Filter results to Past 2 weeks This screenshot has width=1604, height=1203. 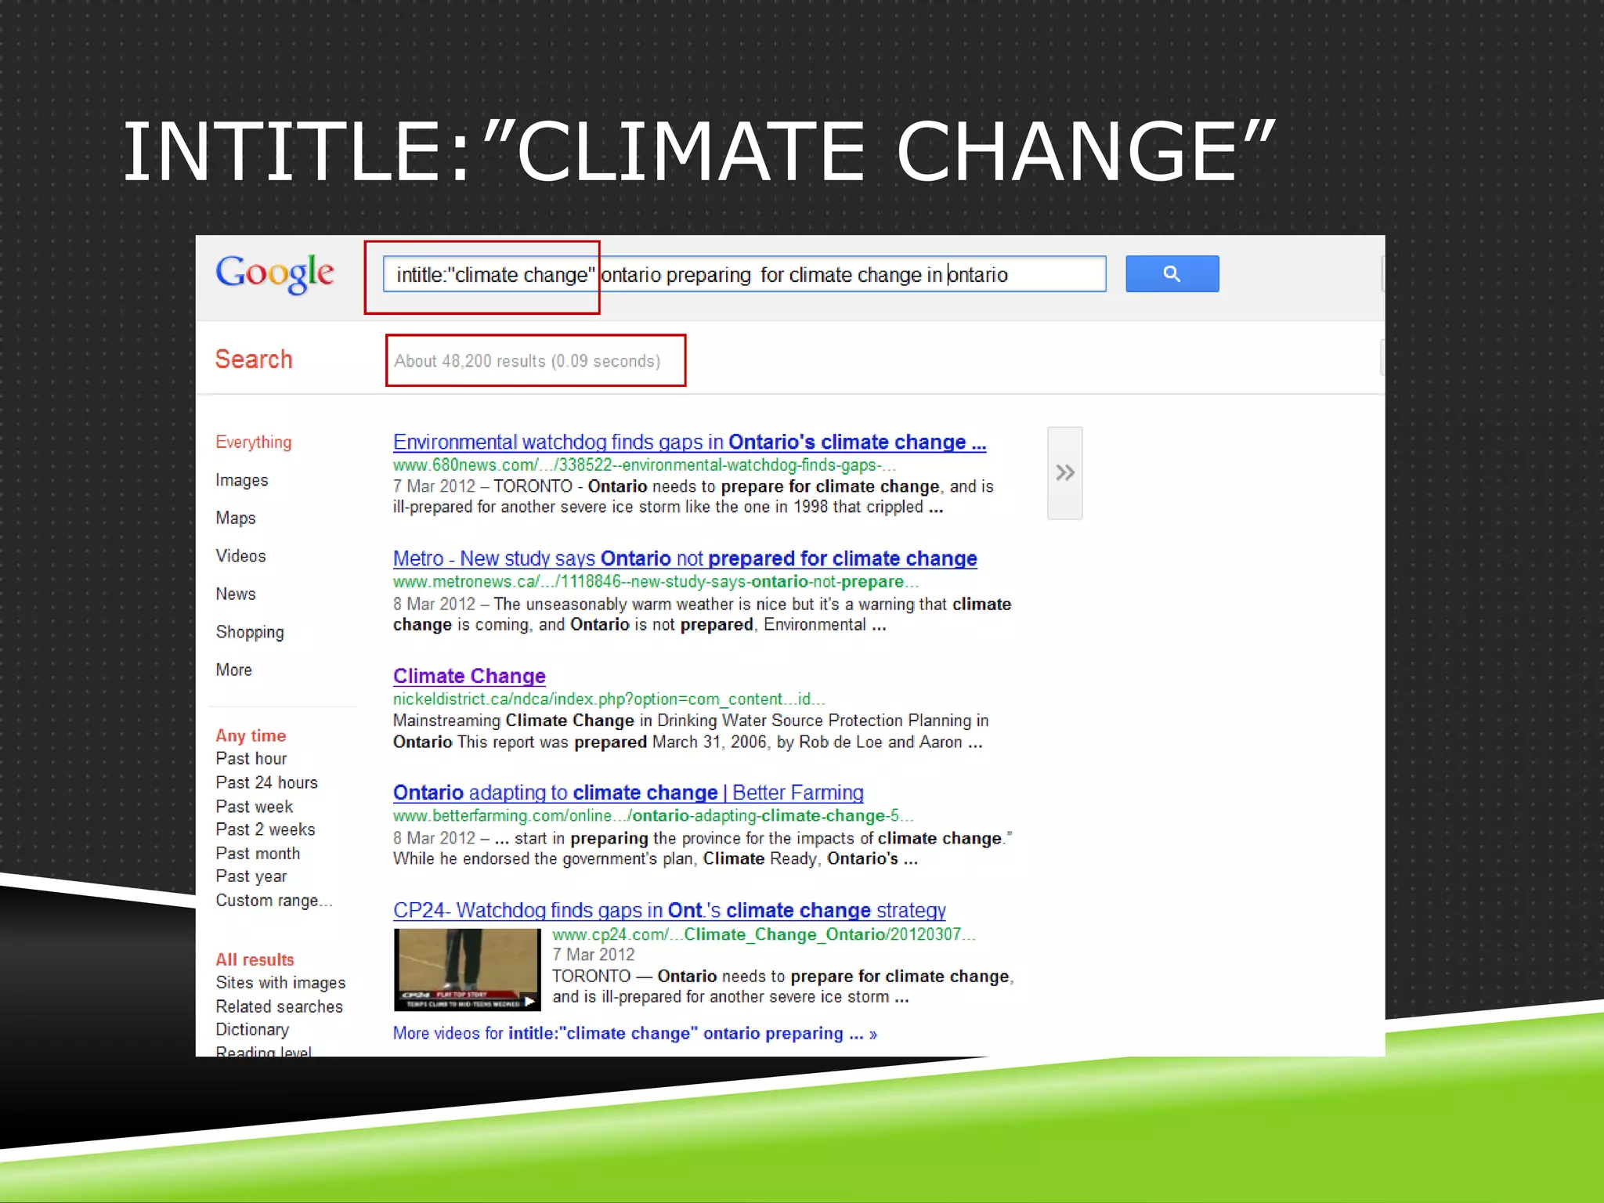[265, 829]
